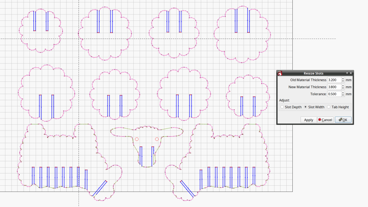Click the 'Old Material Thickness' label
Viewport: 368px width, 207px height.
[x=308, y=80]
